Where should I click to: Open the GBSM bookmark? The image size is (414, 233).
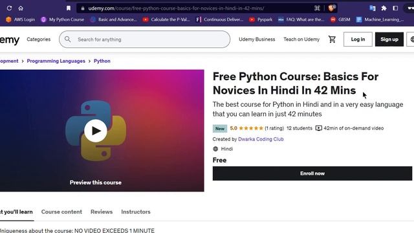340,19
